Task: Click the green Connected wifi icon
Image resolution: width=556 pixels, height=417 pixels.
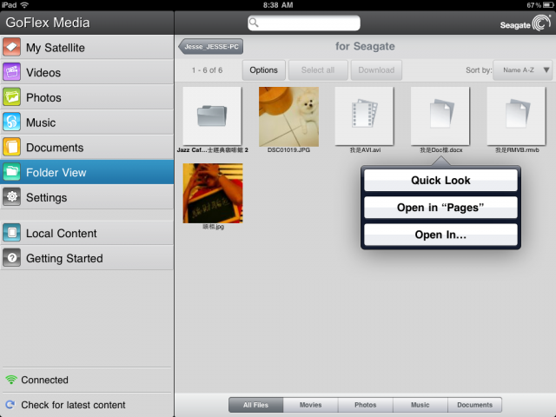Action: [11, 380]
